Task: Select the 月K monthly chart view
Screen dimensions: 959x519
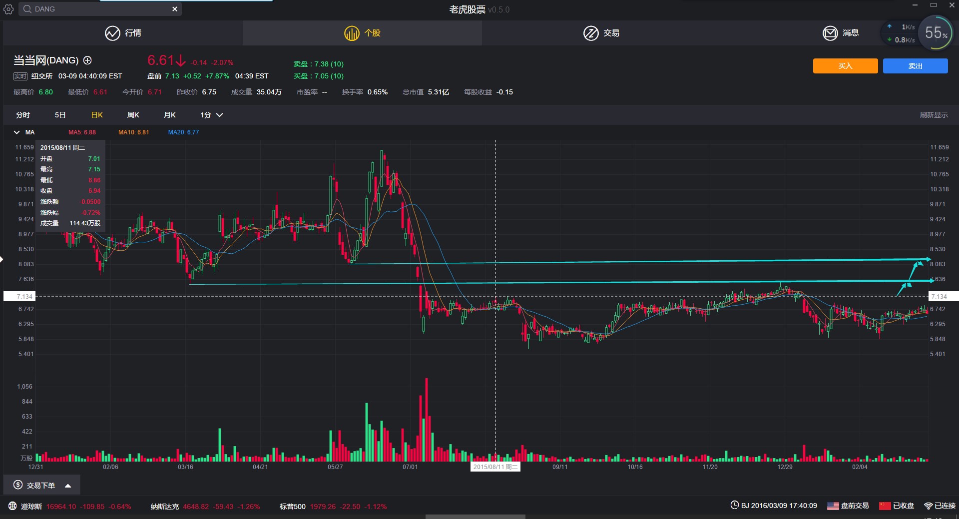Action: tap(170, 115)
